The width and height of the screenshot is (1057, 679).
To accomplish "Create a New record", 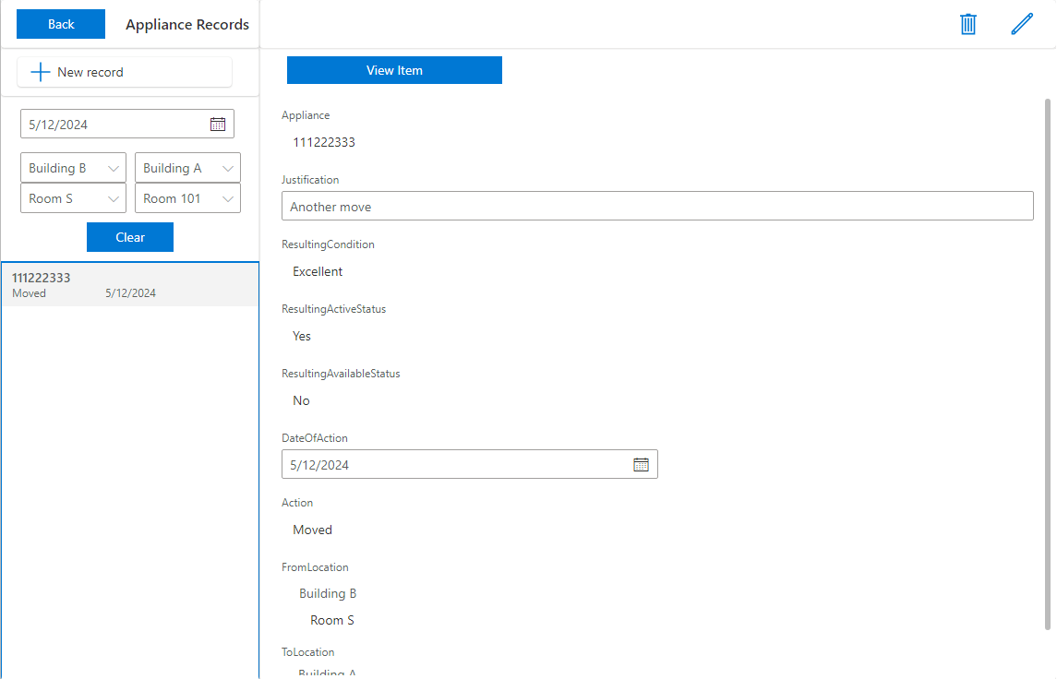I will click(x=125, y=72).
